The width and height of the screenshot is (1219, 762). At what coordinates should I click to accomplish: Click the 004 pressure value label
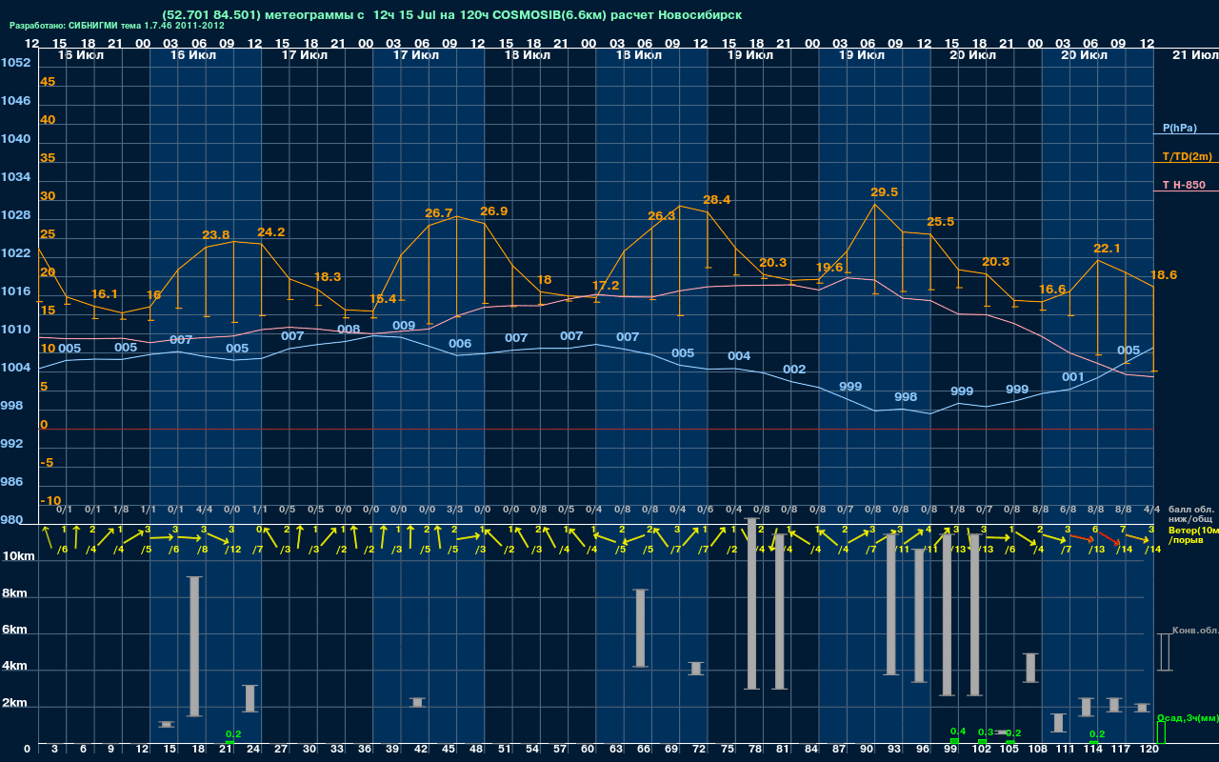click(x=739, y=356)
